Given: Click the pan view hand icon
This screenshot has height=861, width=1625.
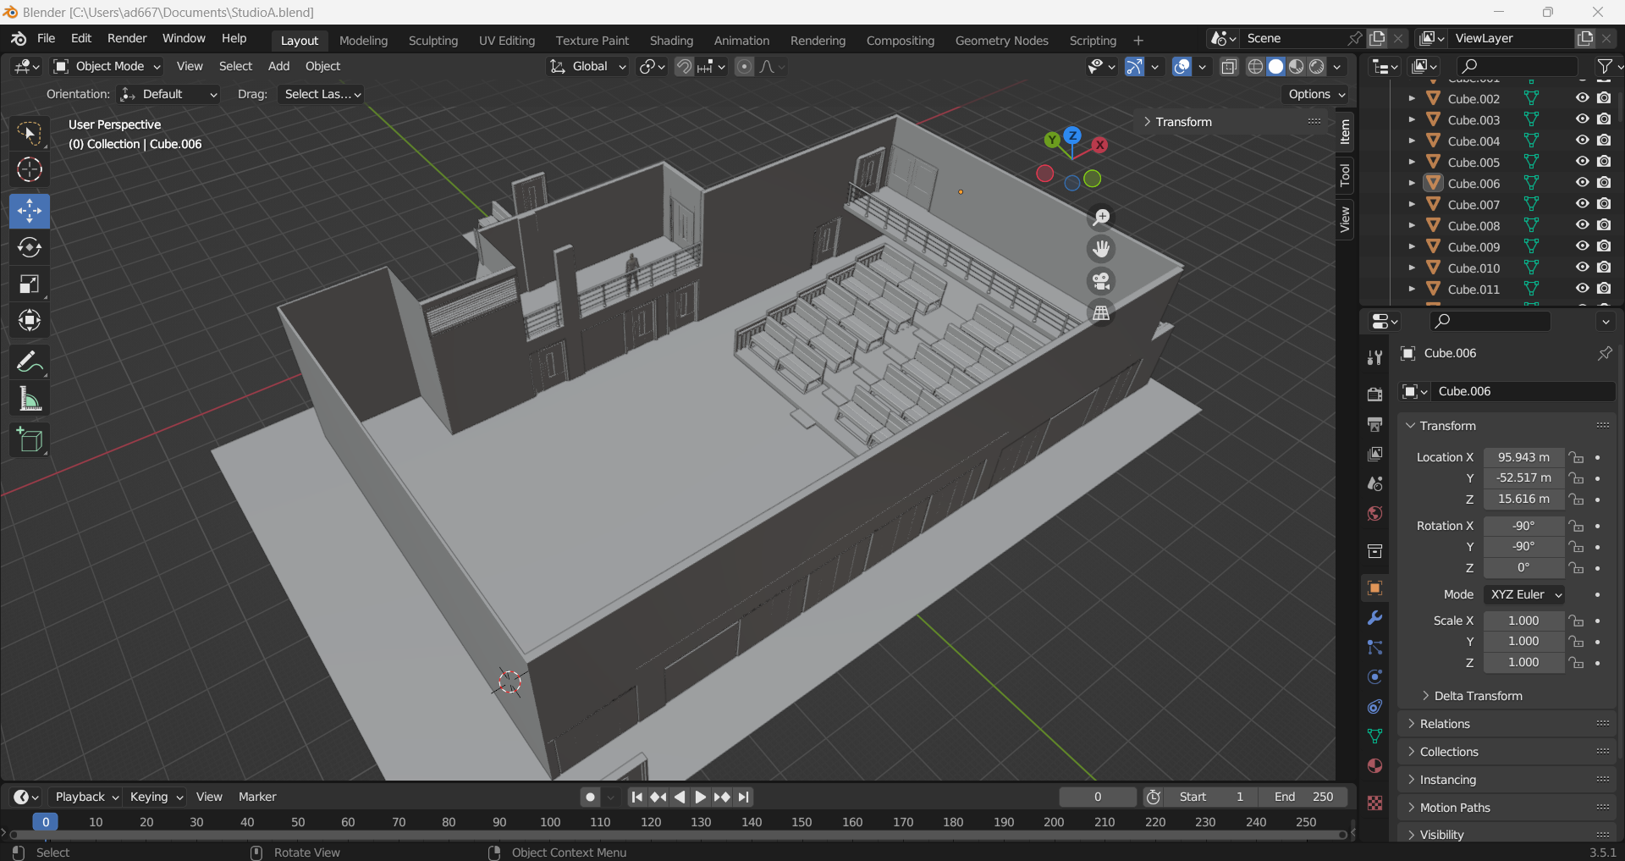Looking at the screenshot, I should (x=1101, y=250).
